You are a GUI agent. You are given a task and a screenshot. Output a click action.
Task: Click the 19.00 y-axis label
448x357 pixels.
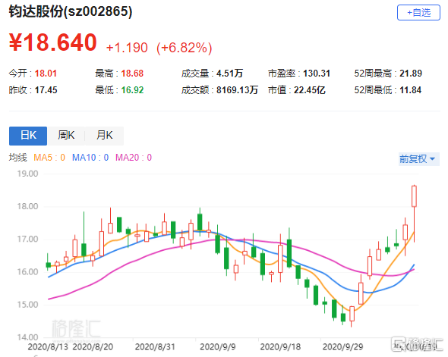click(x=27, y=174)
